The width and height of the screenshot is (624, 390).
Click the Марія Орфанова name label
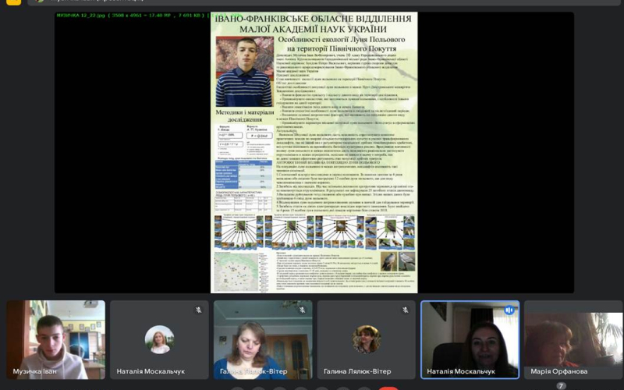pyautogui.click(x=559, y=371)
